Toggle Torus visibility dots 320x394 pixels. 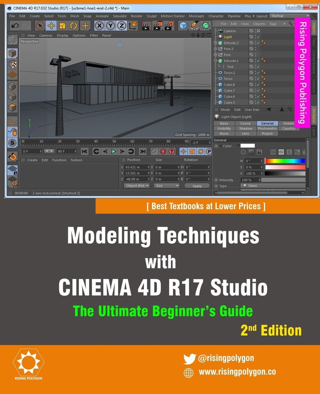point(256,79)
